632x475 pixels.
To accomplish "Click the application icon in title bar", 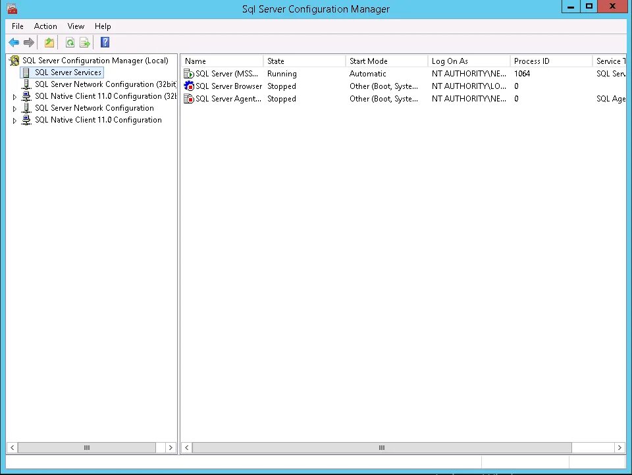I will (x=12, y=9).
